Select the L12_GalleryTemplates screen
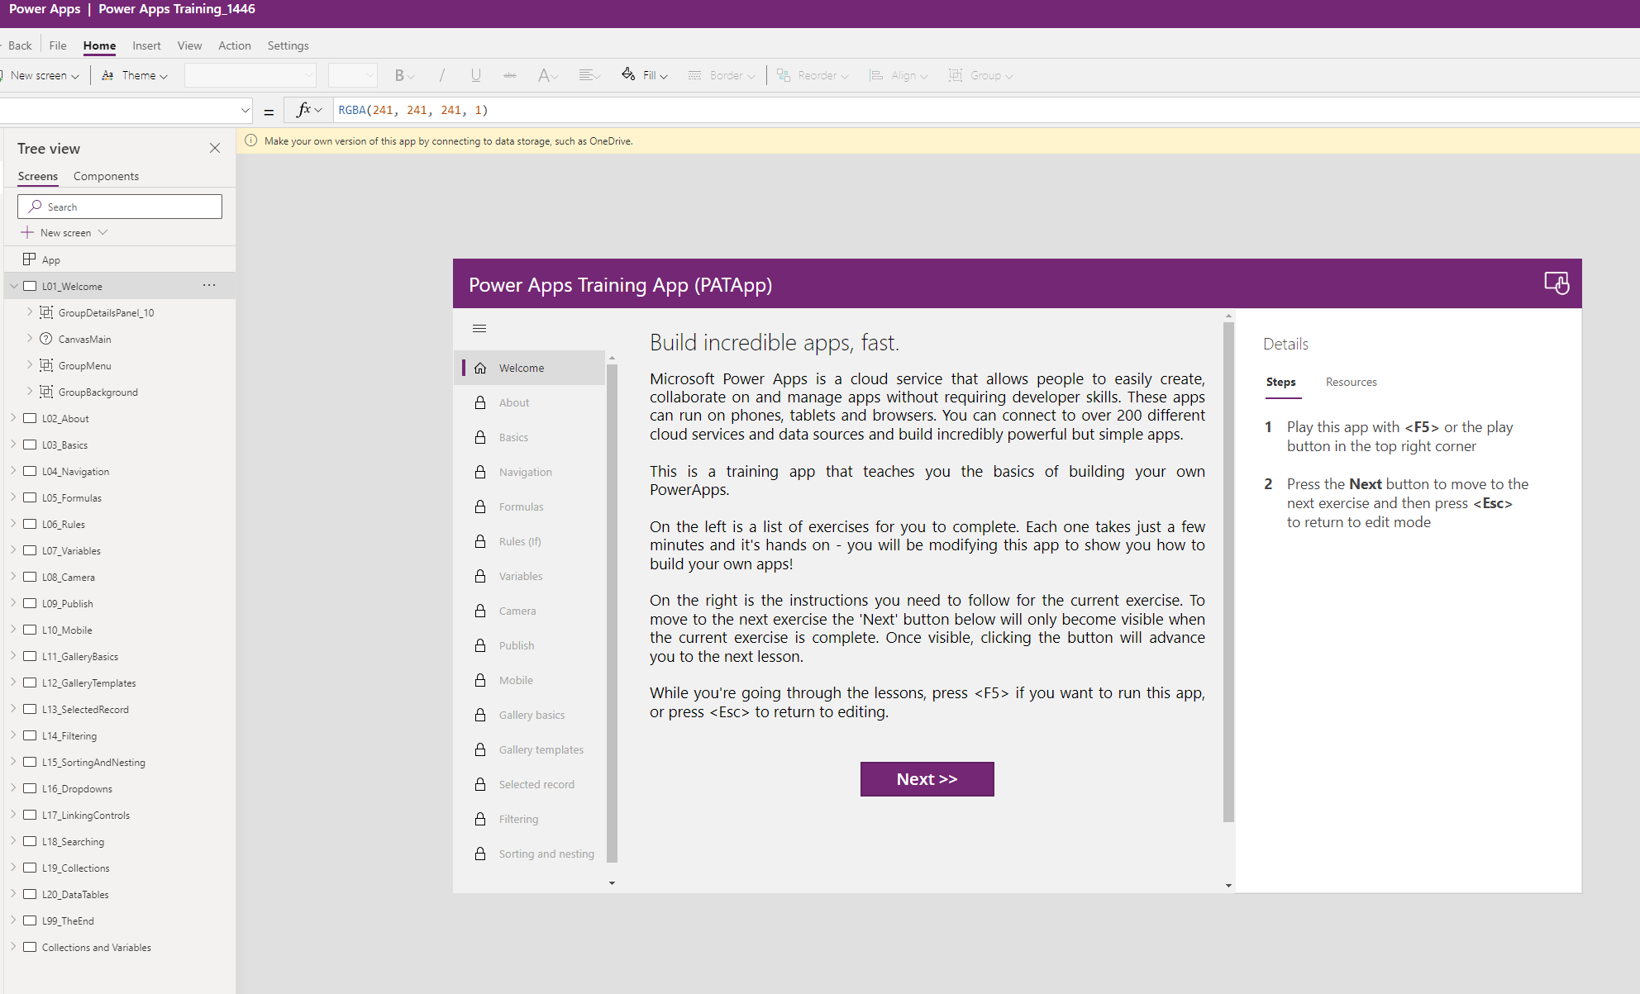 click(x=89, y=682)
